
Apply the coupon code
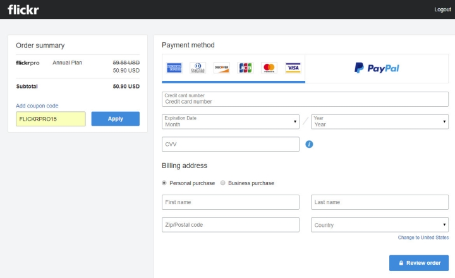click(116, 119)
